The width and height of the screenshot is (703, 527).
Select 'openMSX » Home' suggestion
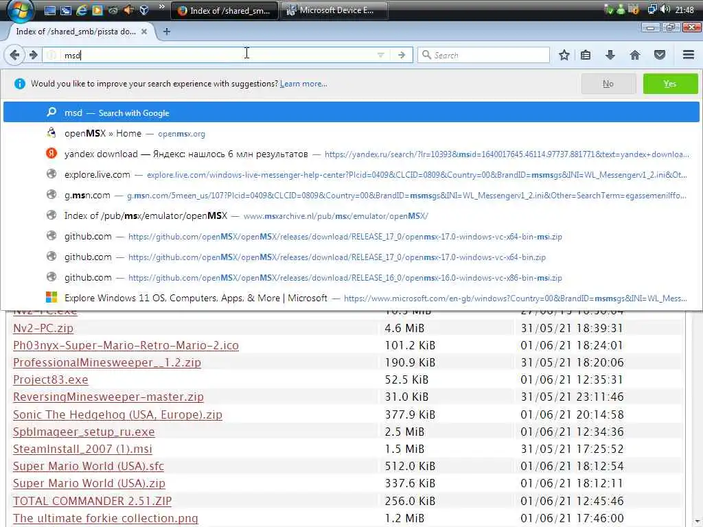(351, 134)
